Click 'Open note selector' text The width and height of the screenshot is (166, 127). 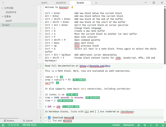tap(86, 37)
